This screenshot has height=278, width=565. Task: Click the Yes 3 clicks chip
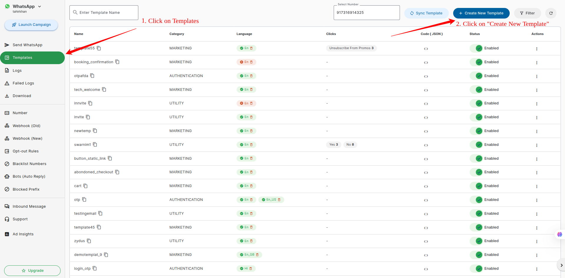pos(334,145)
